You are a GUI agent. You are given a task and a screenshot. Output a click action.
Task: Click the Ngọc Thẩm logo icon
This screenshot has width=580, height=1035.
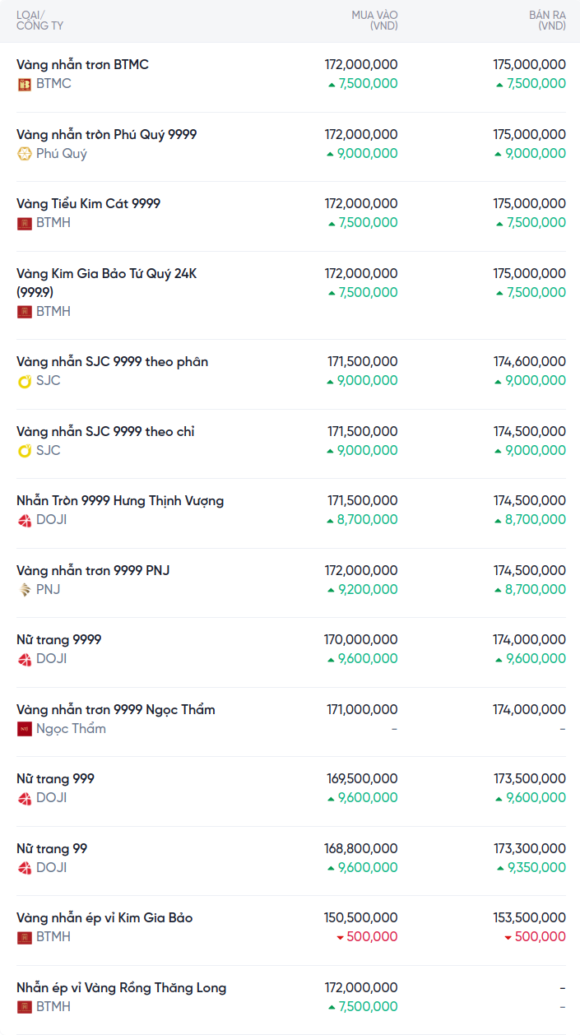point(25,729)
